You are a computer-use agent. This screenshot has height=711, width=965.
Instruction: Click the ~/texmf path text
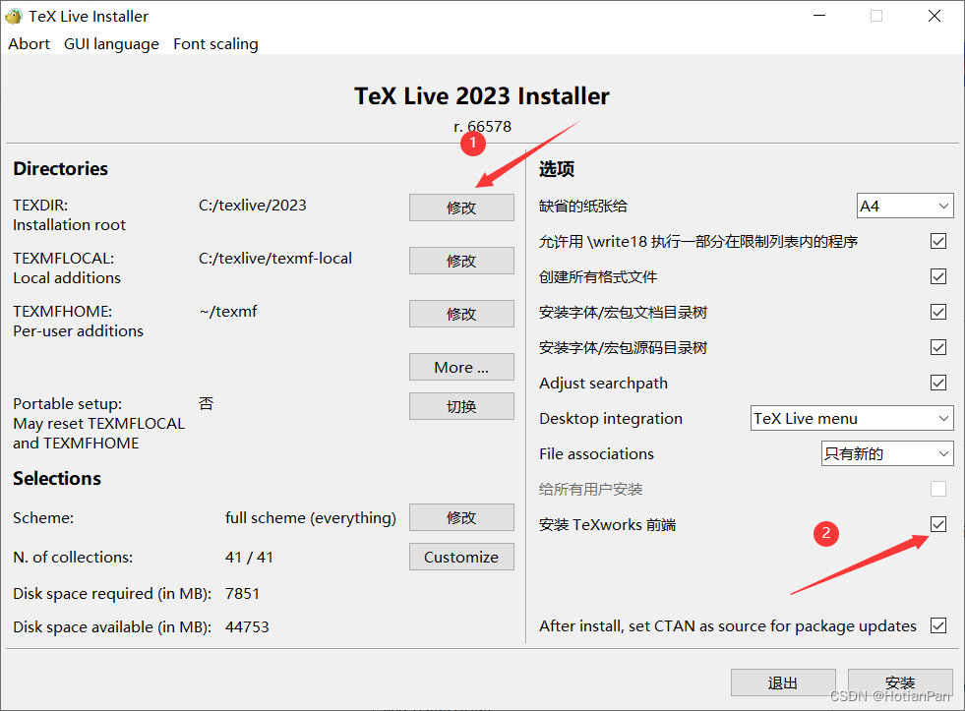(x=227, y=312)
